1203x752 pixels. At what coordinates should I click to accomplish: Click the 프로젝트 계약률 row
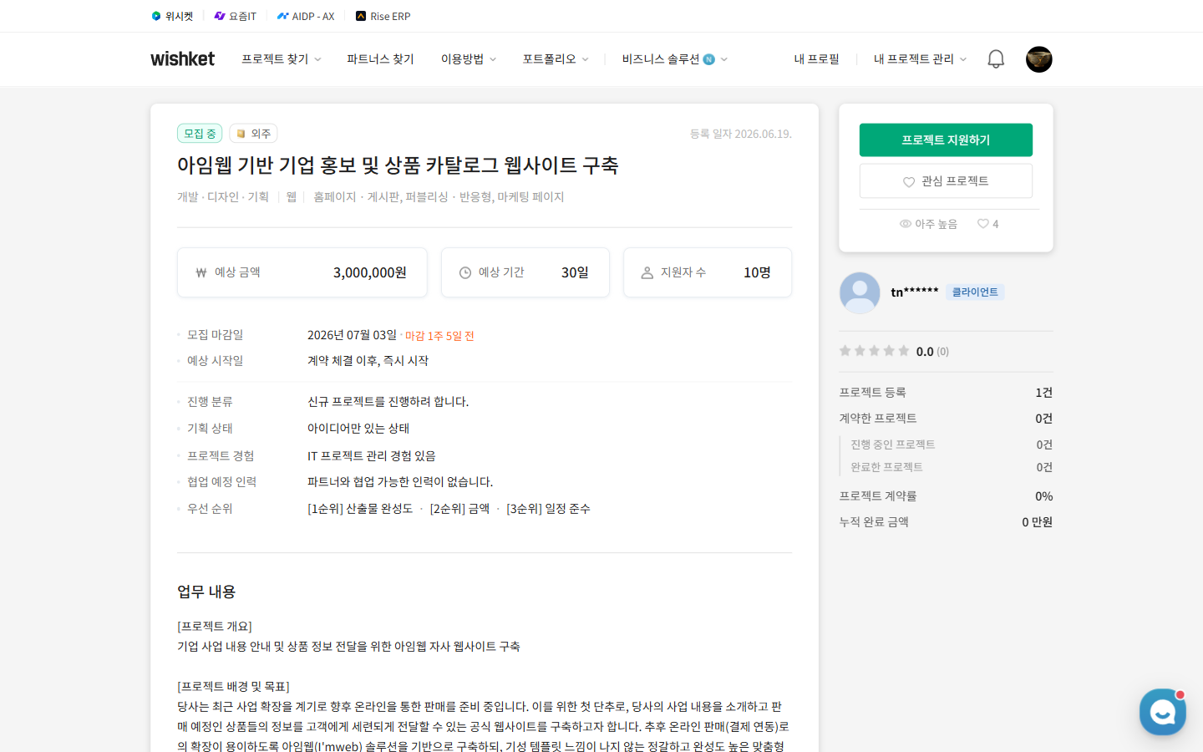pos(946,496)
